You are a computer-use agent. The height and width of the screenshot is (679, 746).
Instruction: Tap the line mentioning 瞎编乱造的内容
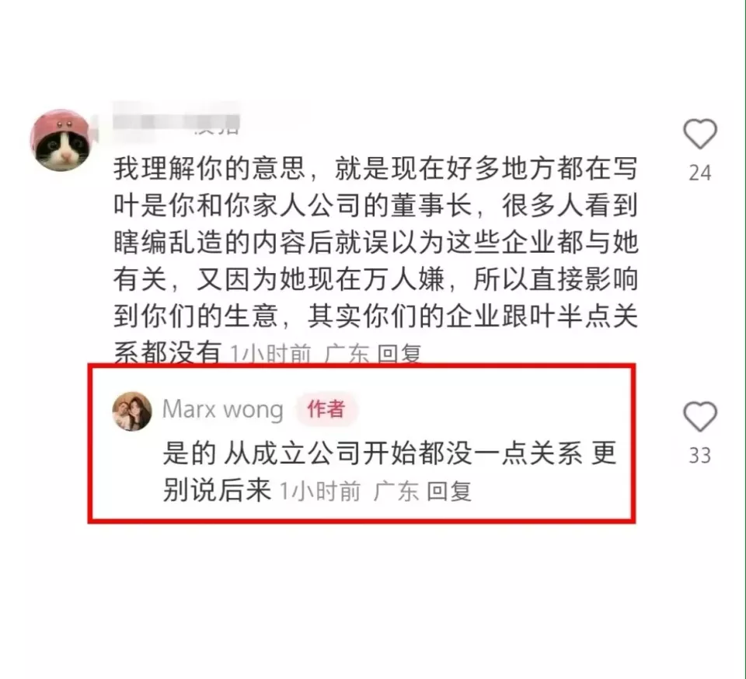pos(375,243)
